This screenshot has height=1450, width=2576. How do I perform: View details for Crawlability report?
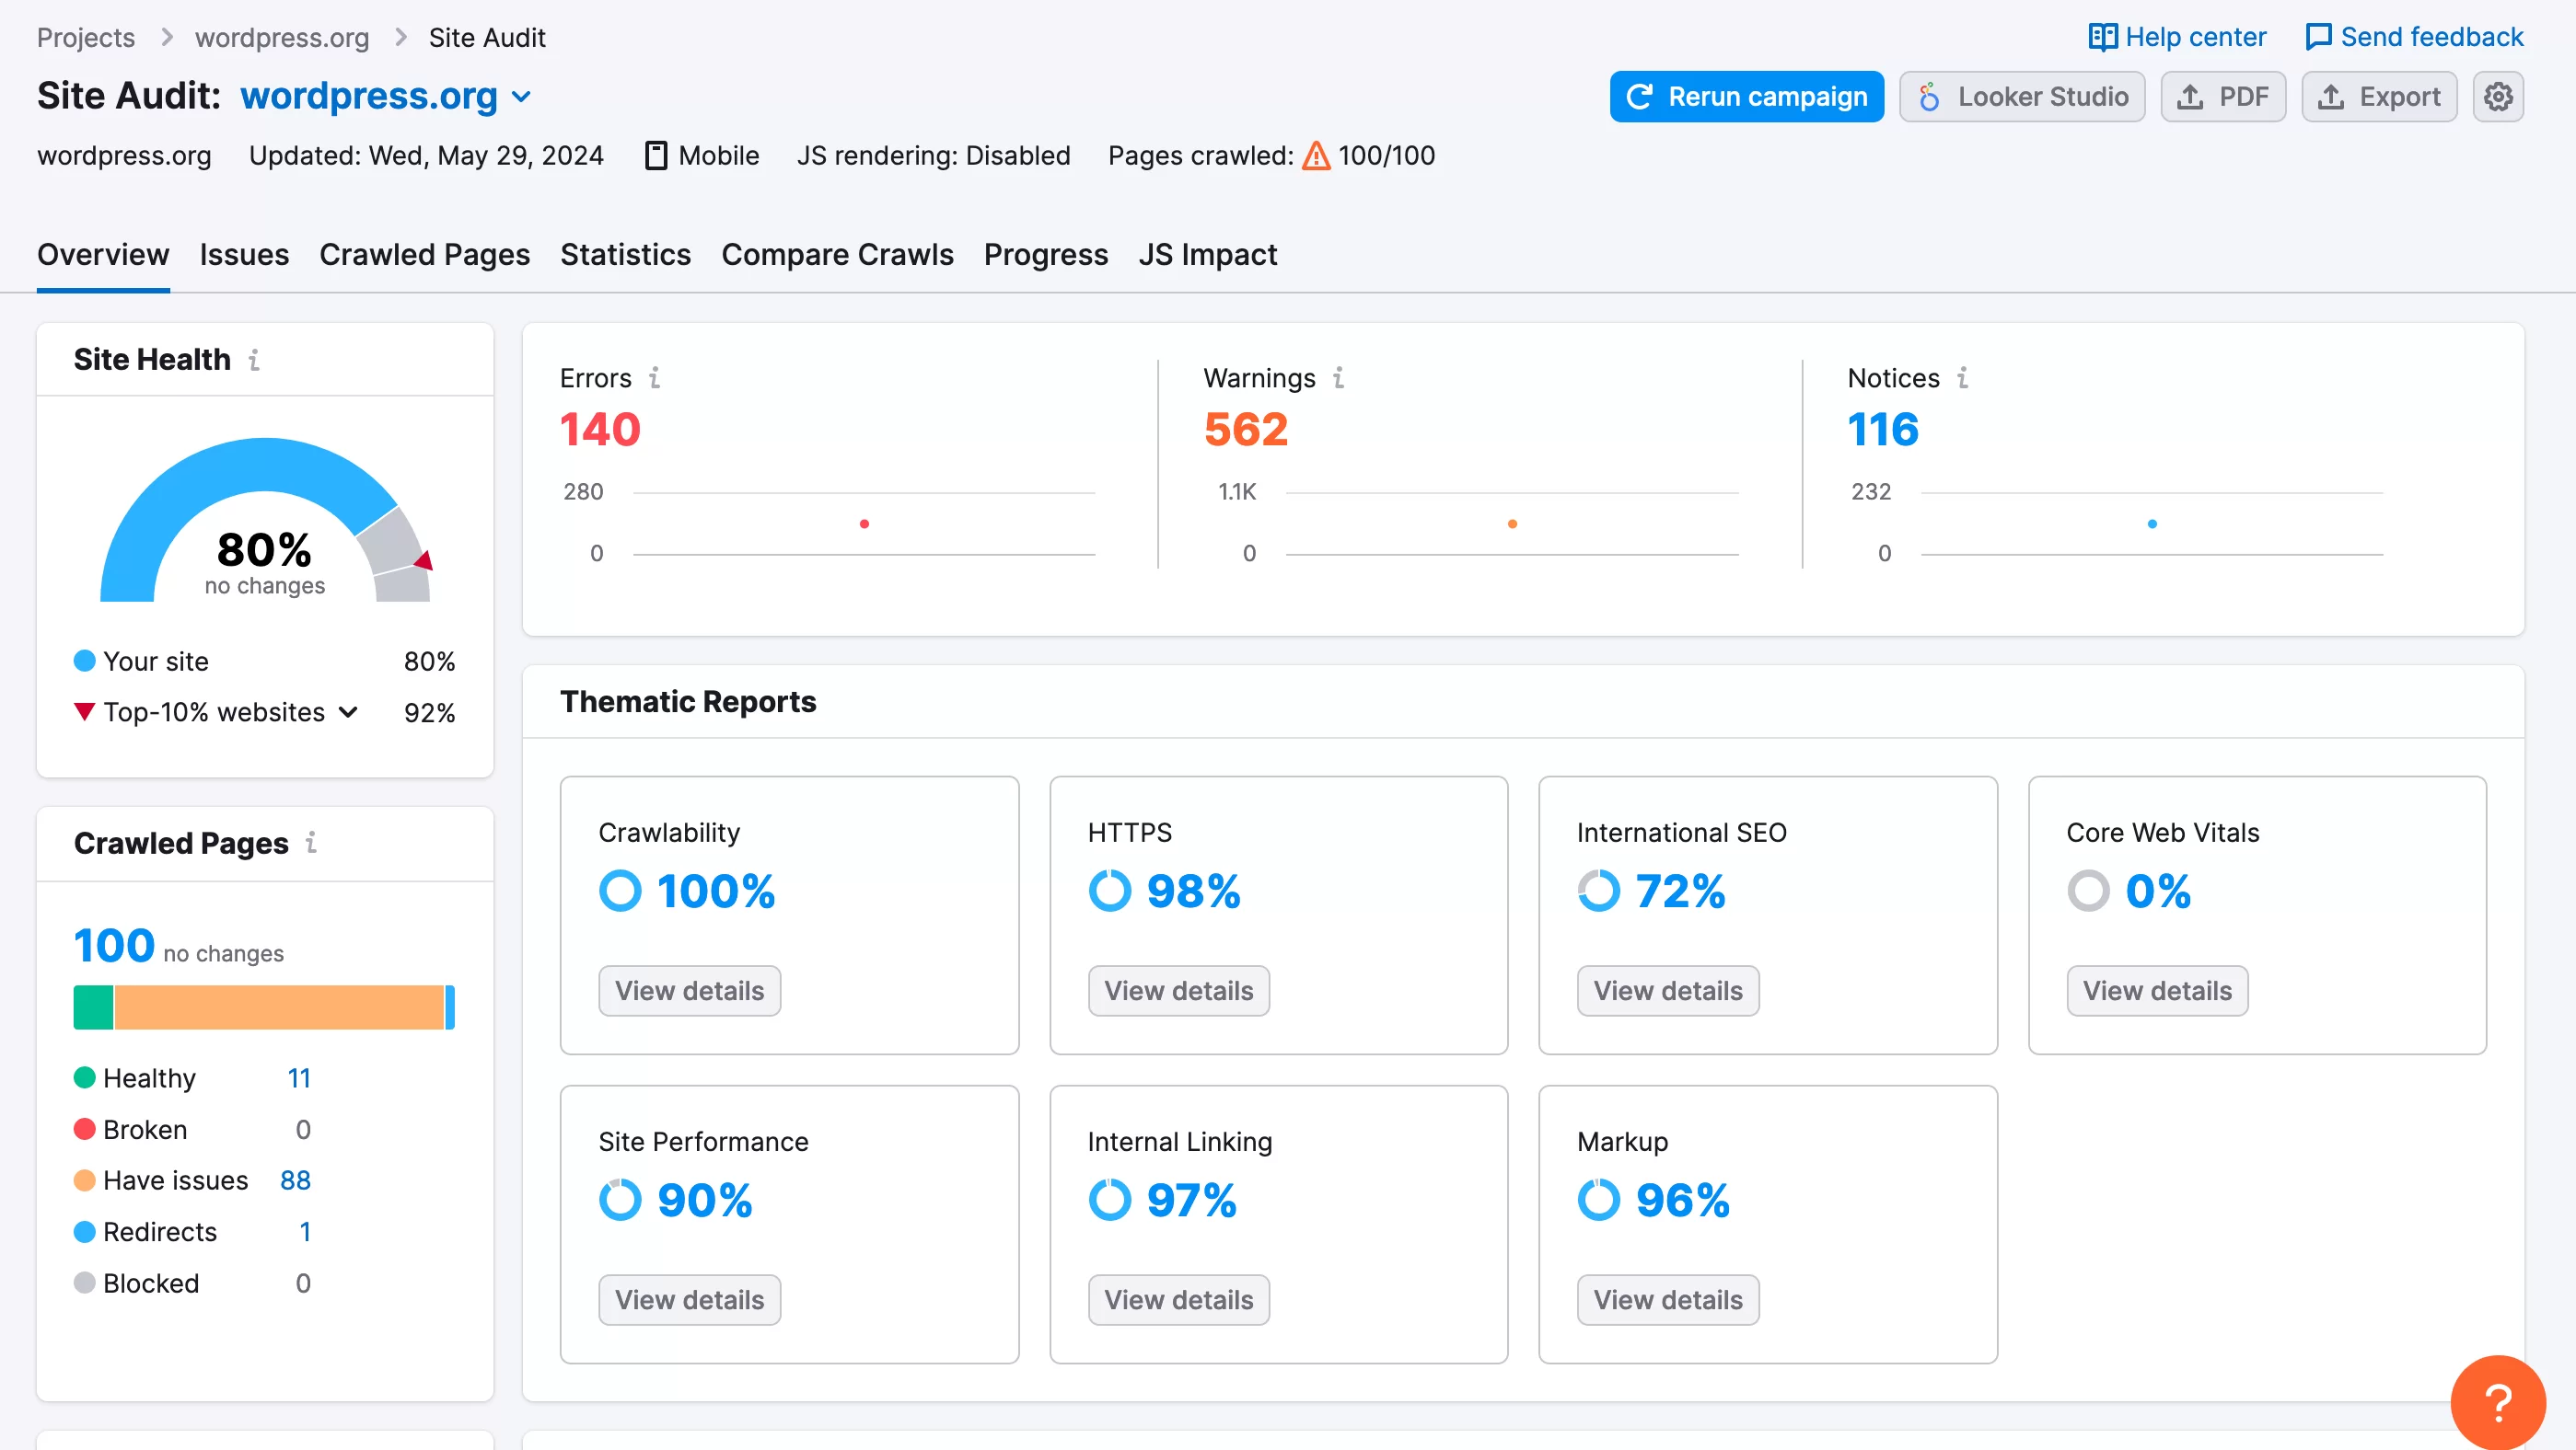pyautogui.click(x=689, y=990)
